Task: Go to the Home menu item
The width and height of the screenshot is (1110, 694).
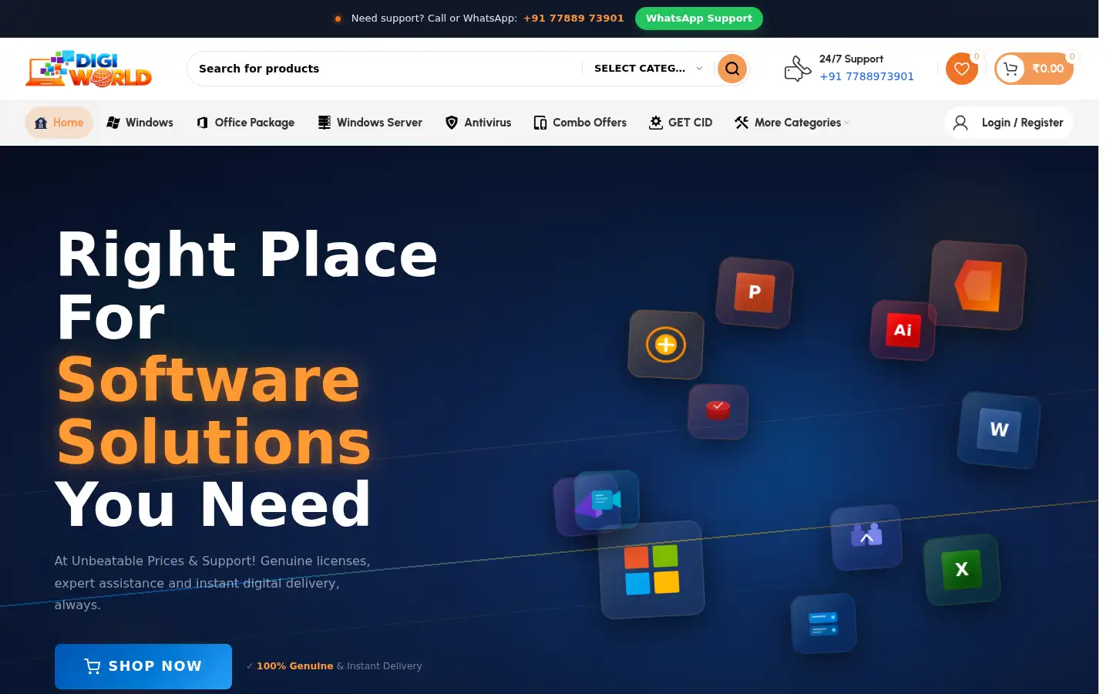Action: 59,123
